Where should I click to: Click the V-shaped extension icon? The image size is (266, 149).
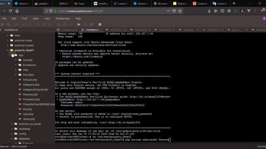click(249, 11)
